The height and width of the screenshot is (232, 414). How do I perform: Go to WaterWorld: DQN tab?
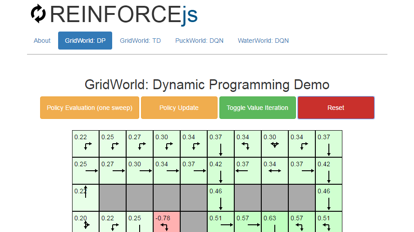coord(263,41)
